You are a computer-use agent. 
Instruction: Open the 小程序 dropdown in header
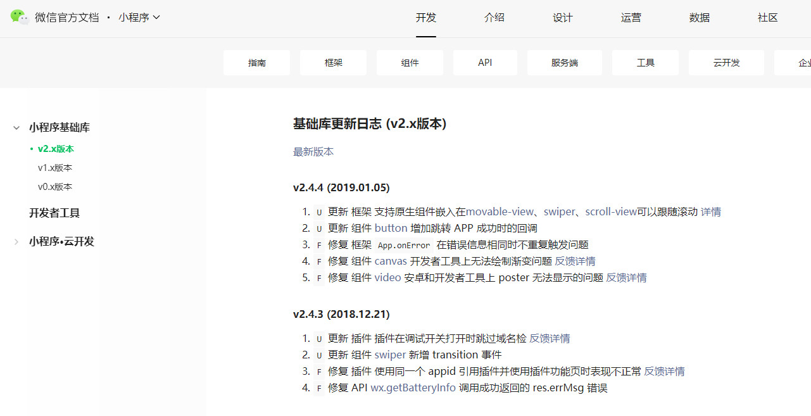[139, 18]
